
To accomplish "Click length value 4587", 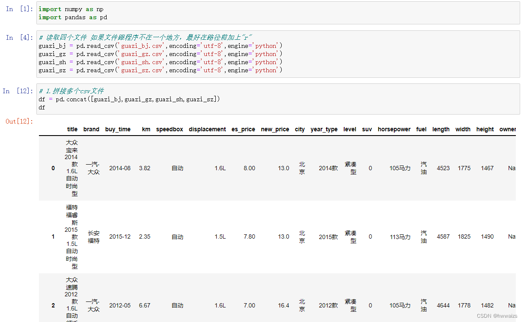I will point(443,236).
